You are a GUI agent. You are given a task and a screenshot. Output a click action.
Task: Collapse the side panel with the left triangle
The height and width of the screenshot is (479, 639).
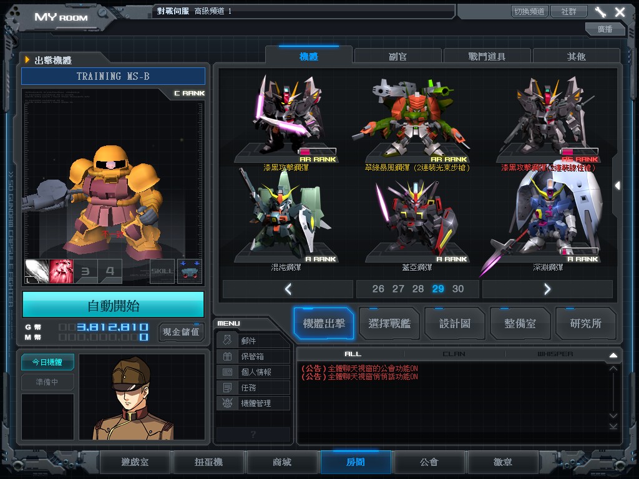pyautogui.click(x=618, y=186)
